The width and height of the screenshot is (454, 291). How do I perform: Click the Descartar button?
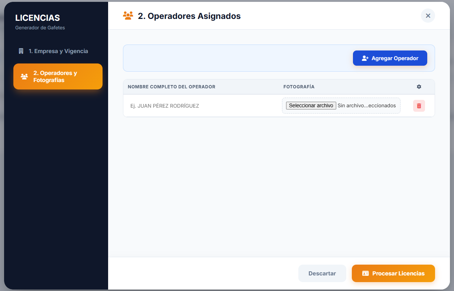(x=322, y=274)
